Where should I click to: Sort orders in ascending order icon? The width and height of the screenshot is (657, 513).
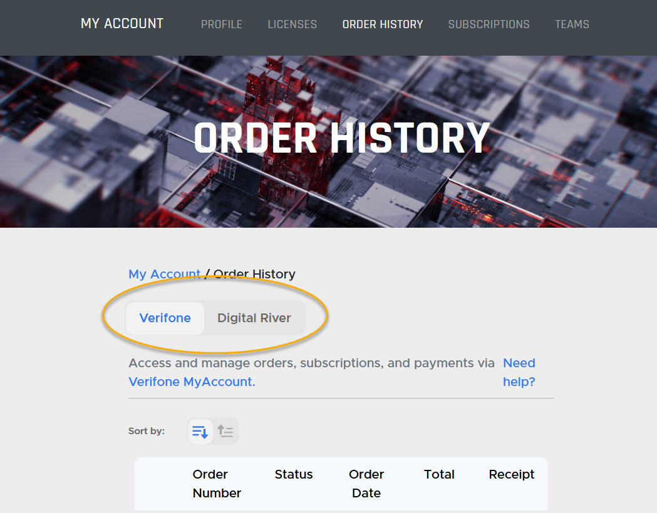pyautogui.click(x=225, y=431)
